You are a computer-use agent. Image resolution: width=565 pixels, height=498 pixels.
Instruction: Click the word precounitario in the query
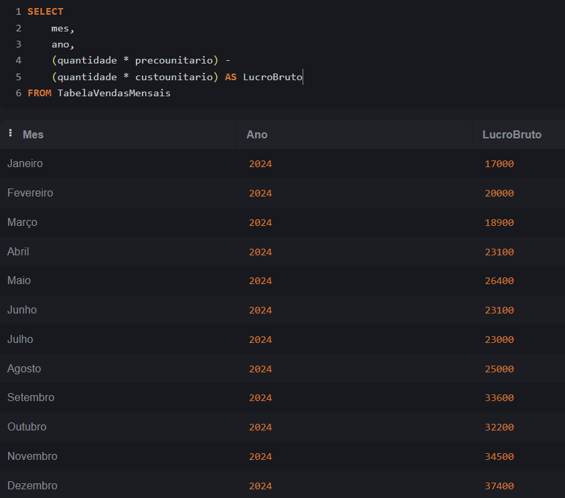(173, 60)
